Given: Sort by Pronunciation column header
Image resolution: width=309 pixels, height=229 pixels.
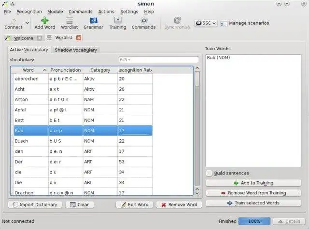Looking at the screenshot, I should pos(66,70).
